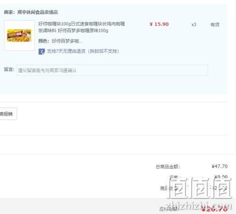
Task: Focus the 留言 message input field
Action: pos(112,70)
